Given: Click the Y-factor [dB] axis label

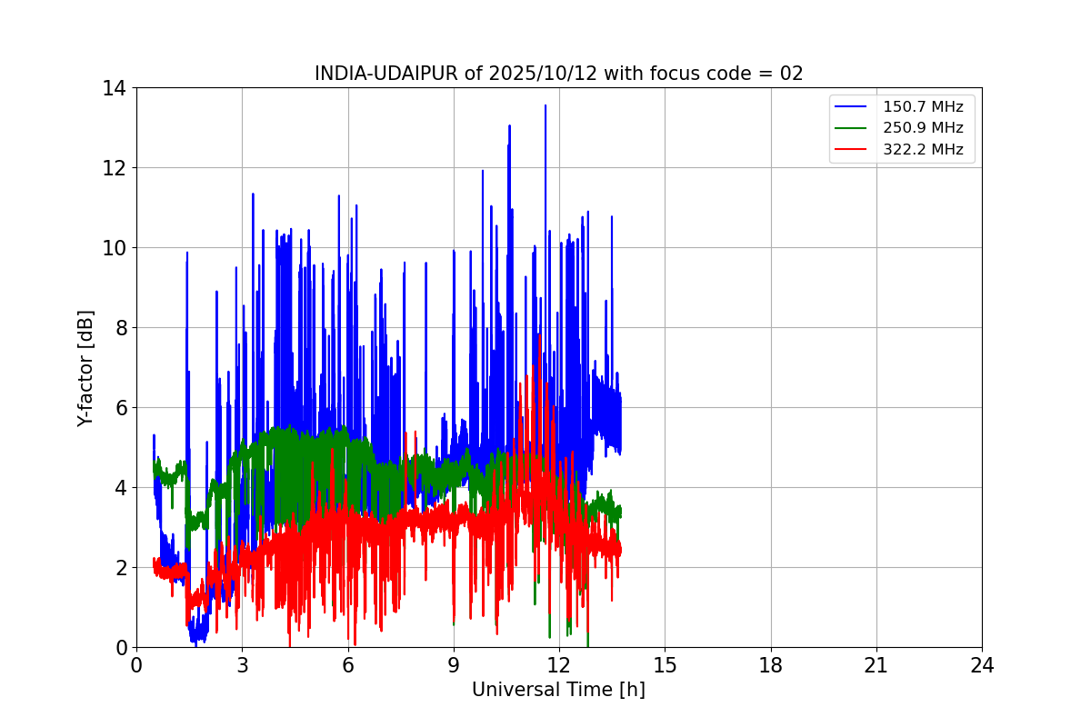Looking at the screenshot, I should click(85, 368).
